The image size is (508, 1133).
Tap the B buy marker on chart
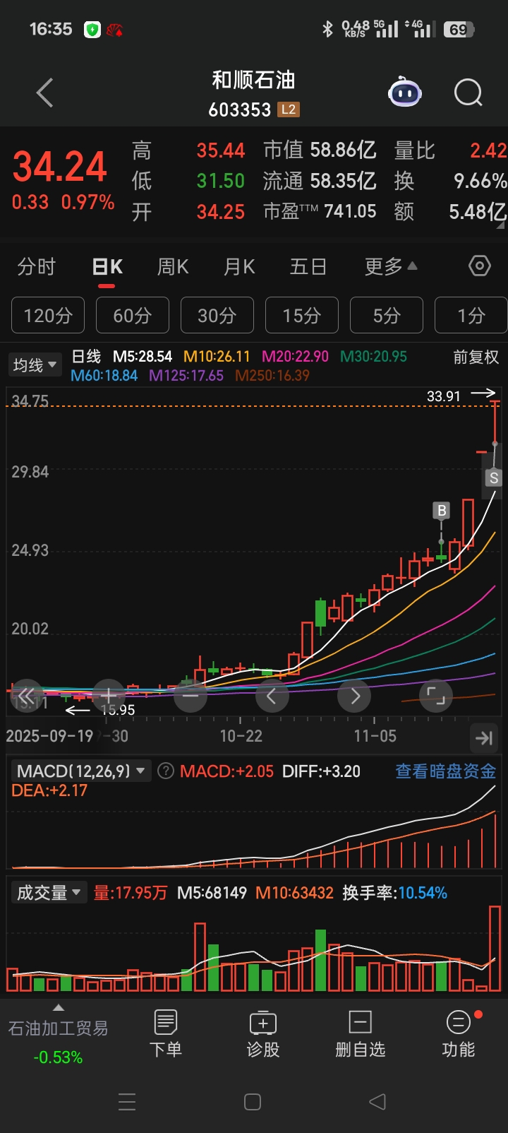coord(442,511)
